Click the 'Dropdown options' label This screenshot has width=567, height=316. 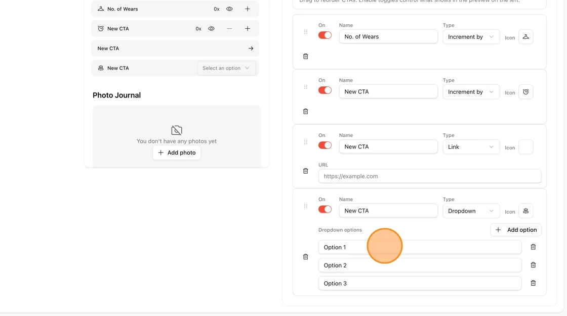pos(340,230)
